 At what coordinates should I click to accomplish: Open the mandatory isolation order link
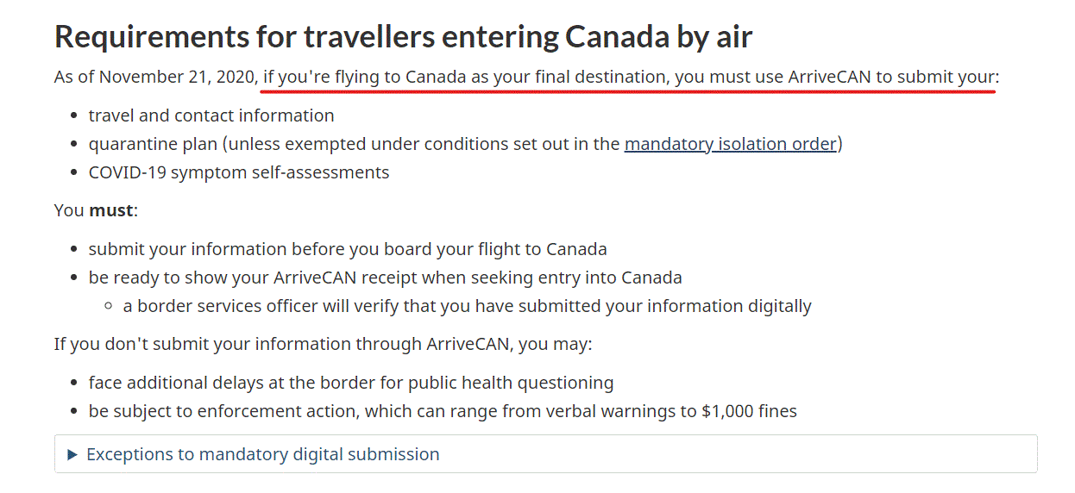730,144
